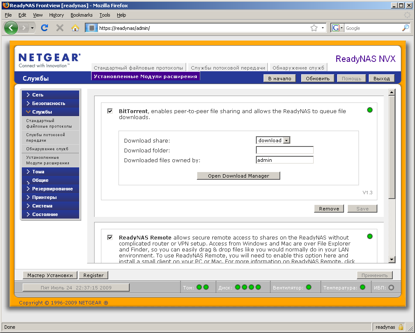Viewport: 415px width, 333px height.
Task: Open the Help menu
Action: point(122,15)
